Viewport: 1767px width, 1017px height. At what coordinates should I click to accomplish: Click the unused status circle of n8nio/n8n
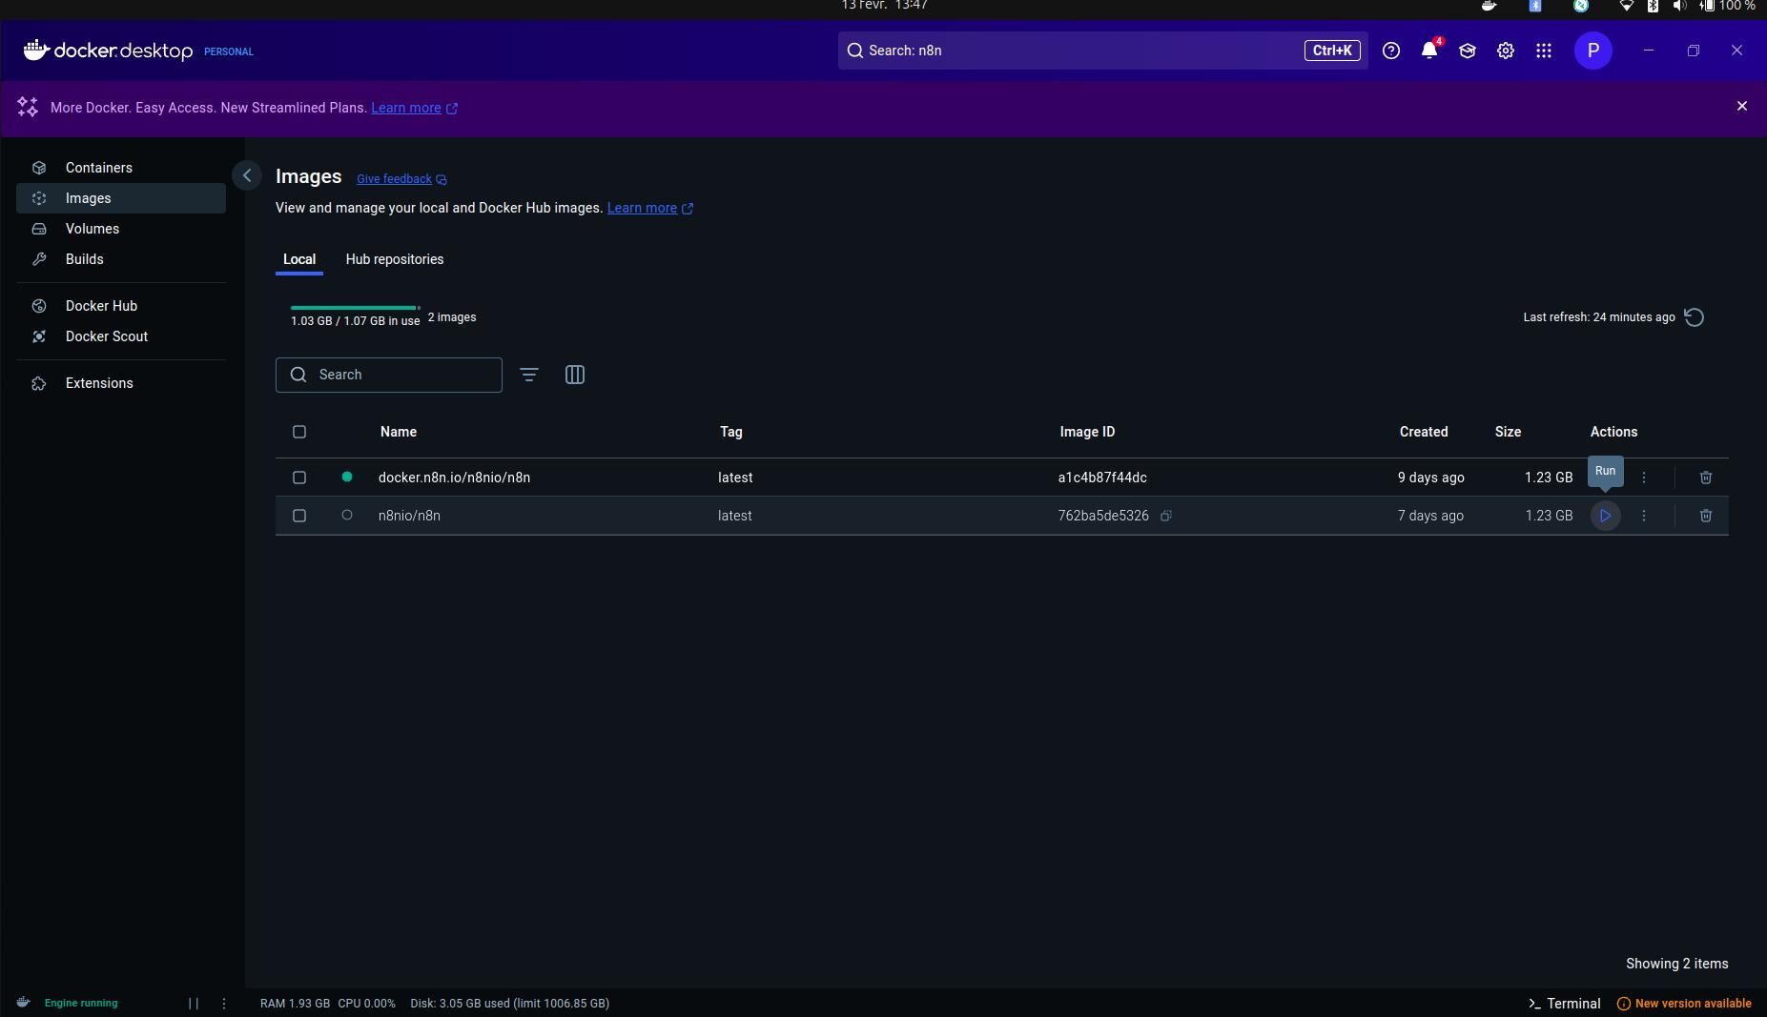(347, 515)
